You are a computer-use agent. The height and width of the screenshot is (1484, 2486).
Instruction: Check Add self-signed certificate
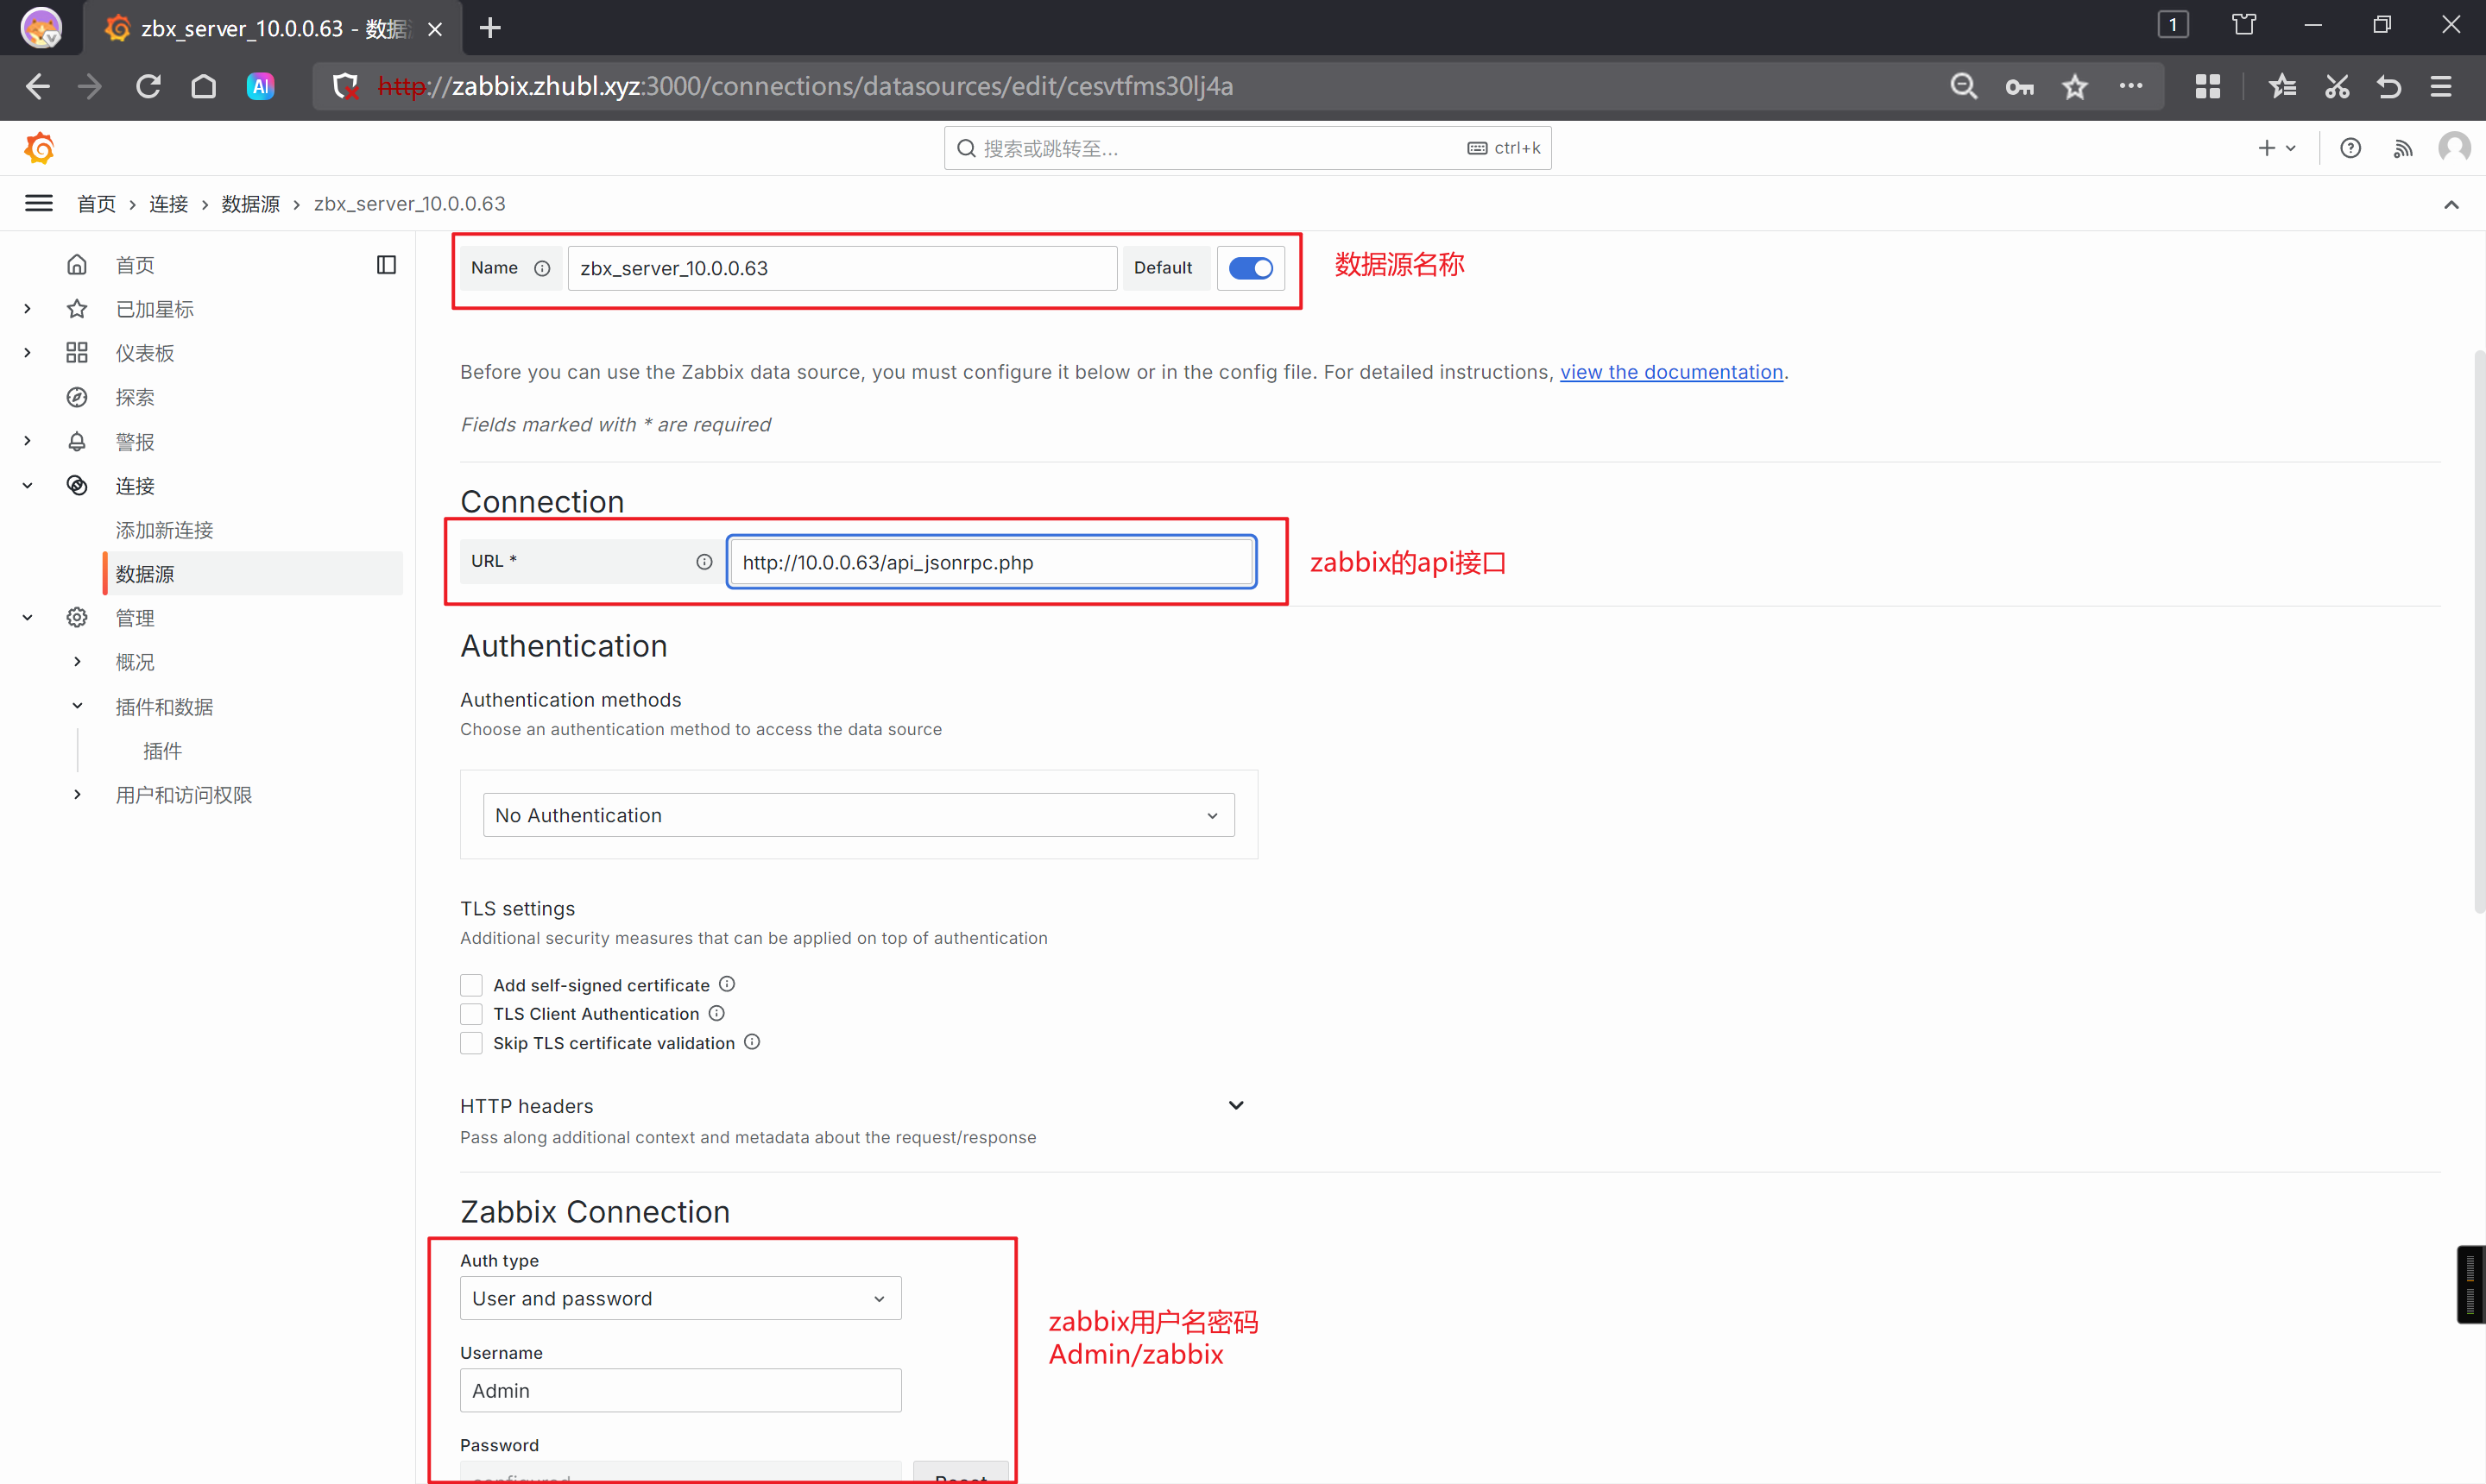coord(471,985)
